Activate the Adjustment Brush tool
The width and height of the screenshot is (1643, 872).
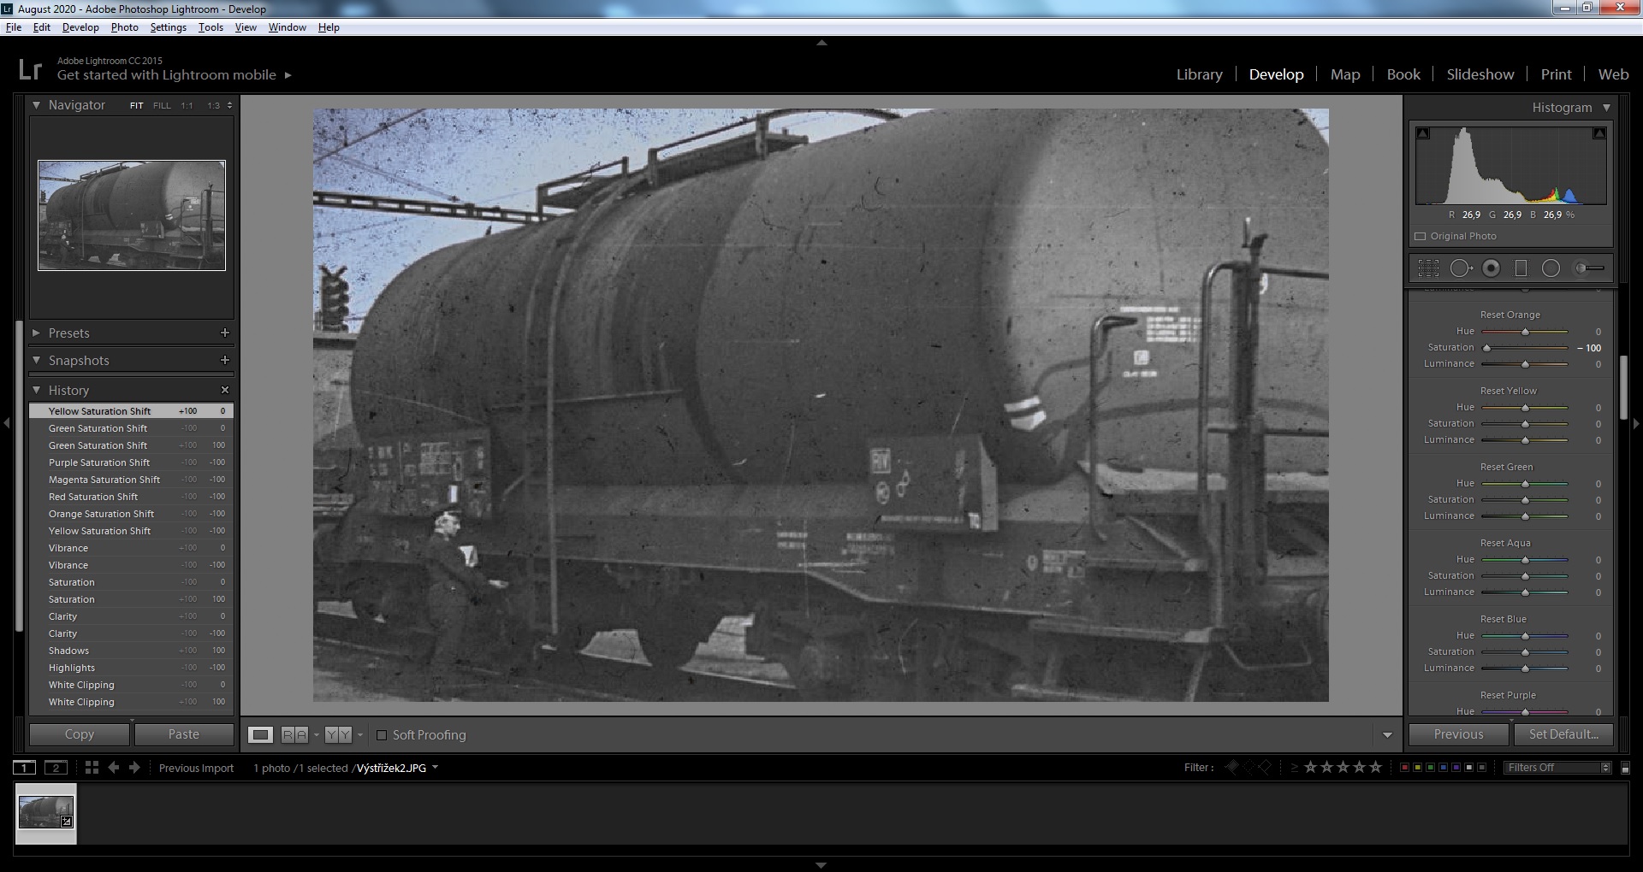(x=1589, y=268)
